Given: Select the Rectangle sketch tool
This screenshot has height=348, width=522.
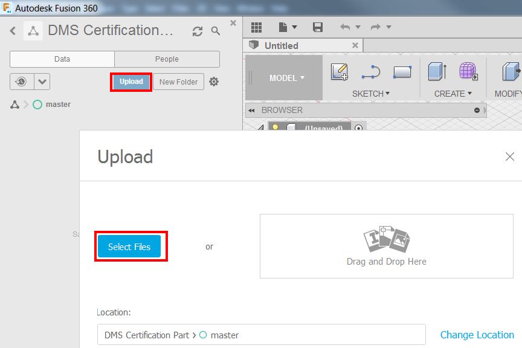Looking at the screenshot, I should [402, 72].
